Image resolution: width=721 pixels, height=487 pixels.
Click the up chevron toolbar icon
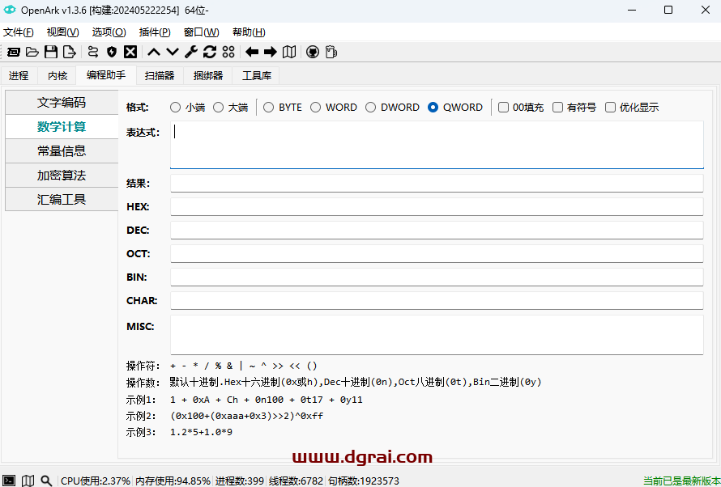click(x=154, y=52)
